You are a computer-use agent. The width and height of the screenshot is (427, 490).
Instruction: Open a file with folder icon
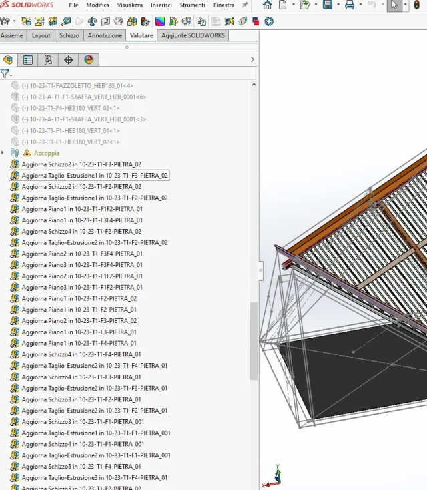click(304, 5)
